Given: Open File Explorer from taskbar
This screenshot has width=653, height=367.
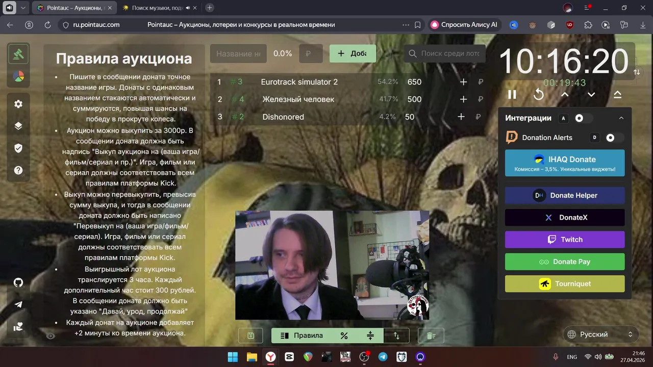Looking at the screenshot, I should 251,357.
